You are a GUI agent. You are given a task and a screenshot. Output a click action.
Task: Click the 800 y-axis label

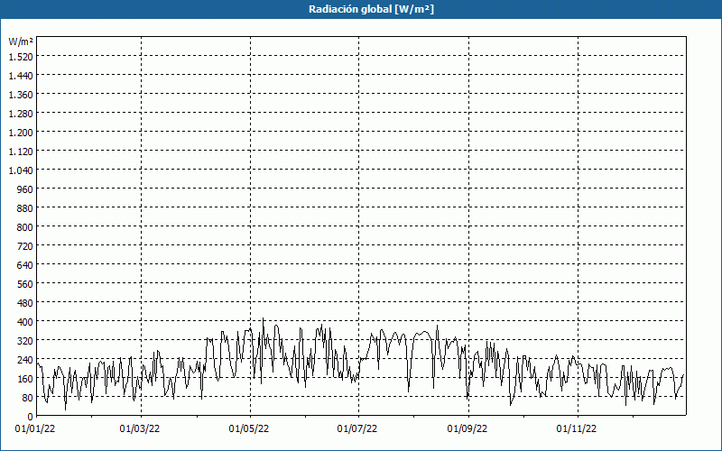[x=25, y=227]
